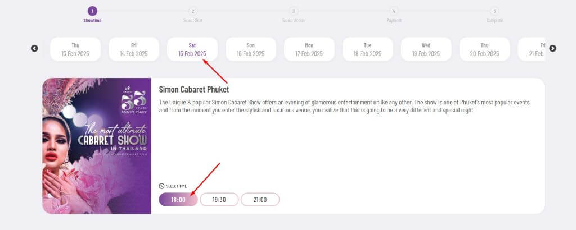Image resolution: width=576 pixels, height=230 pixels.
Task: Click the previous dates arrow icon
Action: pyautogui.click(x=34, y=48)
